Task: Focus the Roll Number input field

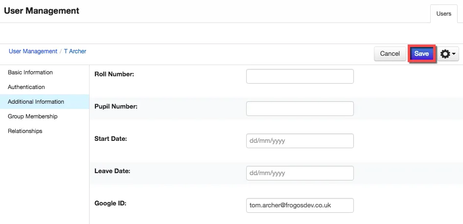Action: point(300,76)
